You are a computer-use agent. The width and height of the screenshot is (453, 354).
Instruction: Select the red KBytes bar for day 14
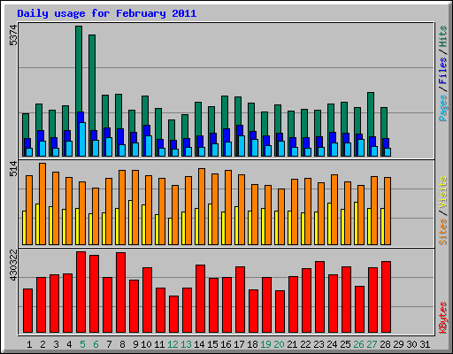[x=200, y=298]
